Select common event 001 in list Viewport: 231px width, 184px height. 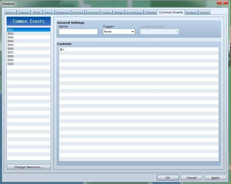(x=29, y=30)
